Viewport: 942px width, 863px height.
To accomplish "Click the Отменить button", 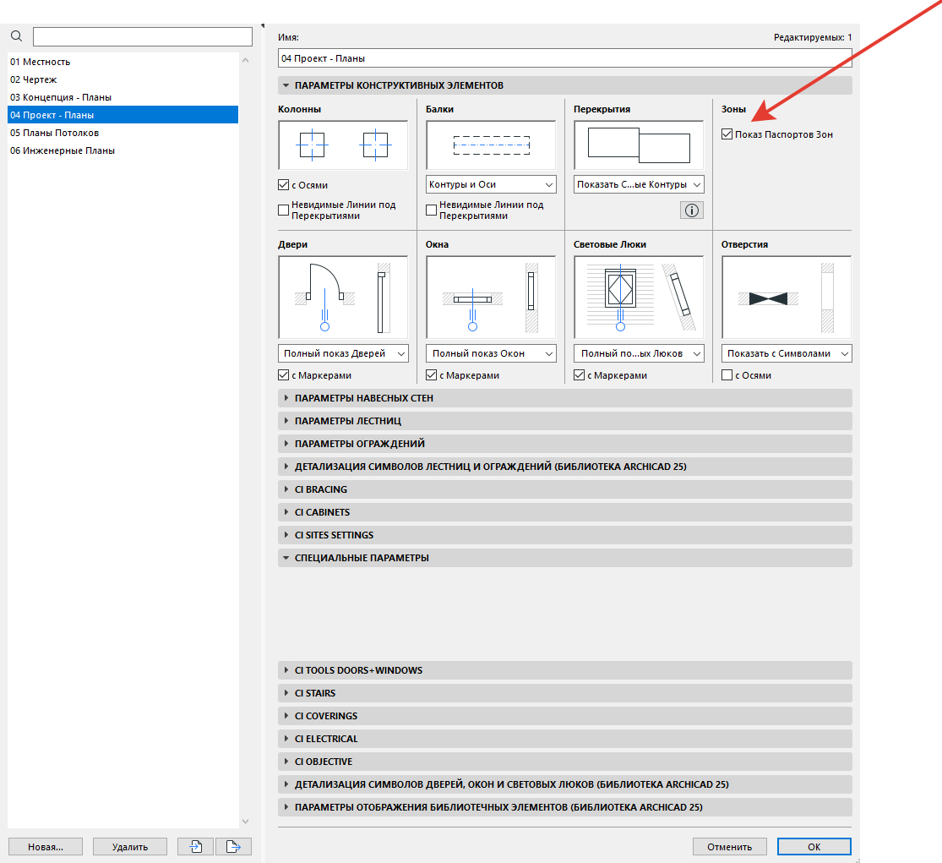I will [729, 846].
